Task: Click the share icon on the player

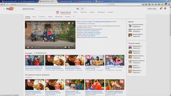Action: (x=72, y=23)
